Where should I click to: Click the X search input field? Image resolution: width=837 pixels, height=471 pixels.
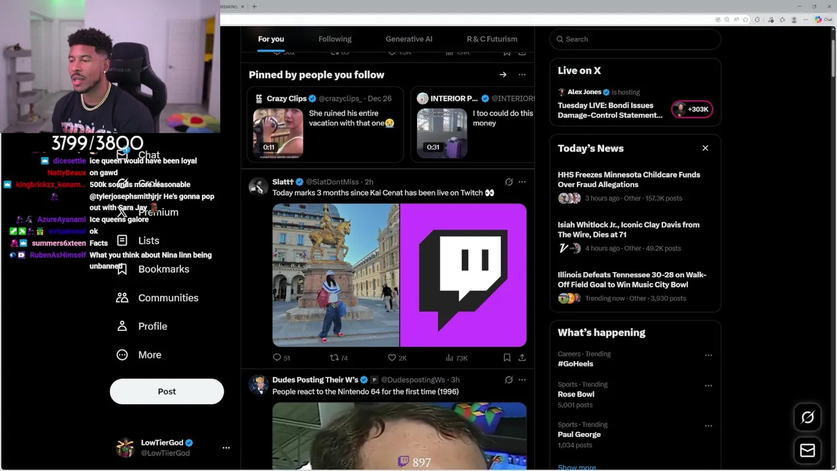point(635,39)
